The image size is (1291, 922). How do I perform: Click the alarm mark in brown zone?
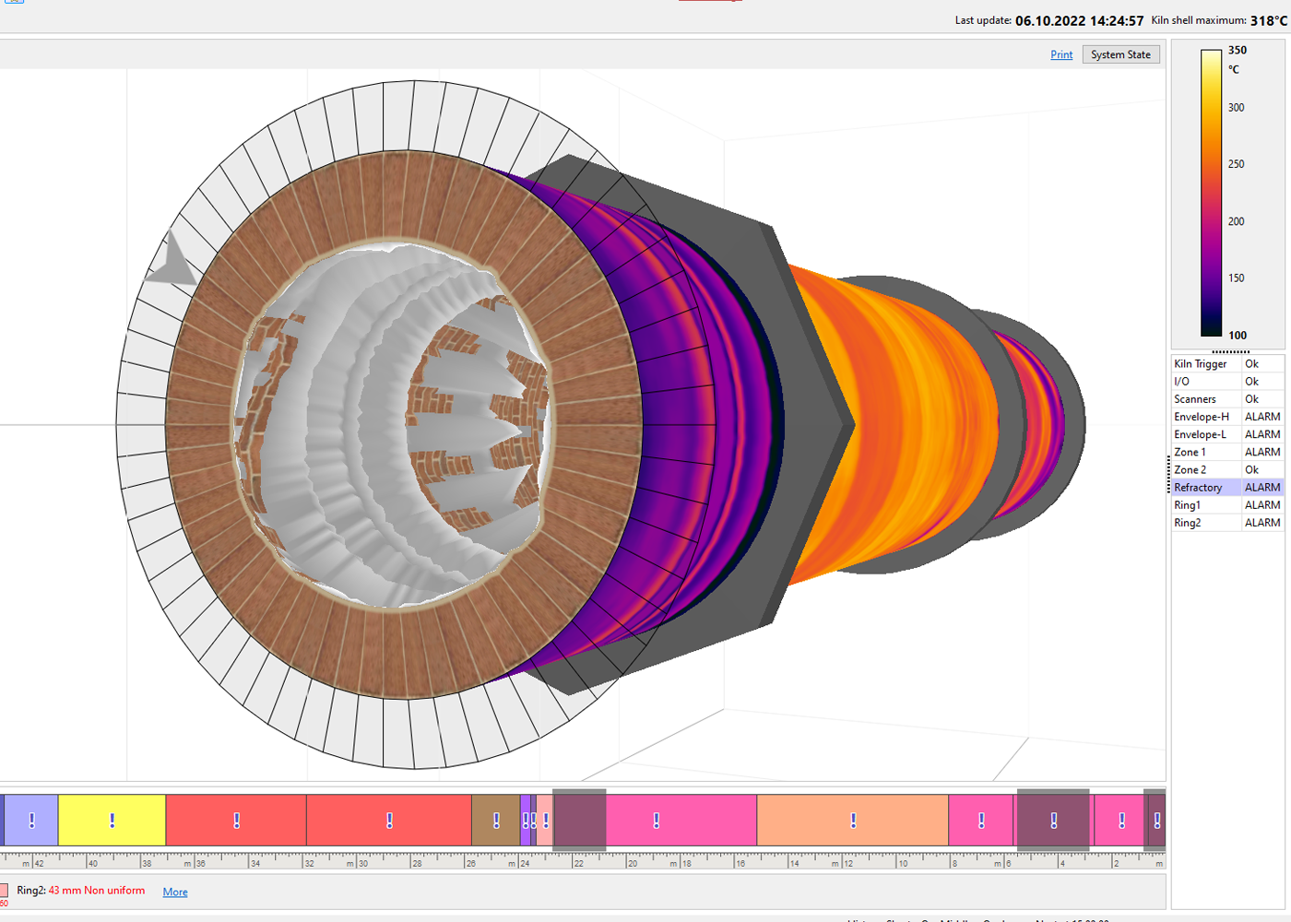496,820
